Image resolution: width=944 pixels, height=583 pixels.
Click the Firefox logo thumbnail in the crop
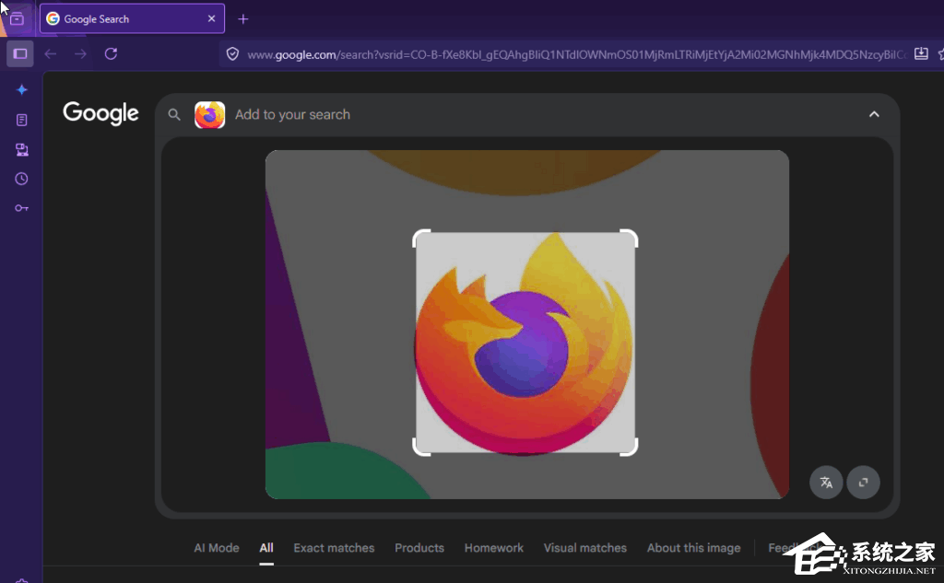point(525,344)
